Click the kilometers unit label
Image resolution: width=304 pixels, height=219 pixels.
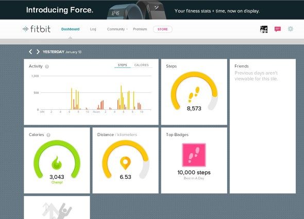127,134
